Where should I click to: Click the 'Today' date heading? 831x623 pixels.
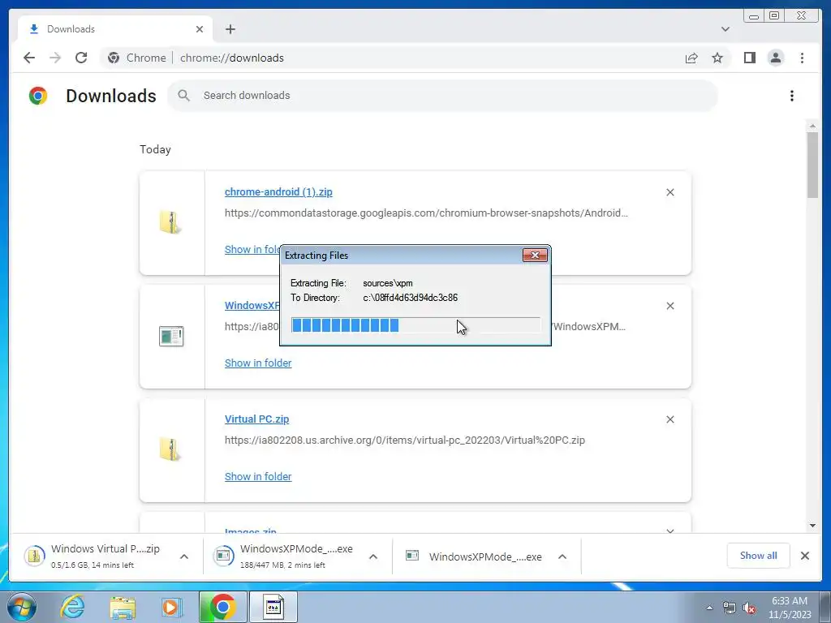pos(155,149)
